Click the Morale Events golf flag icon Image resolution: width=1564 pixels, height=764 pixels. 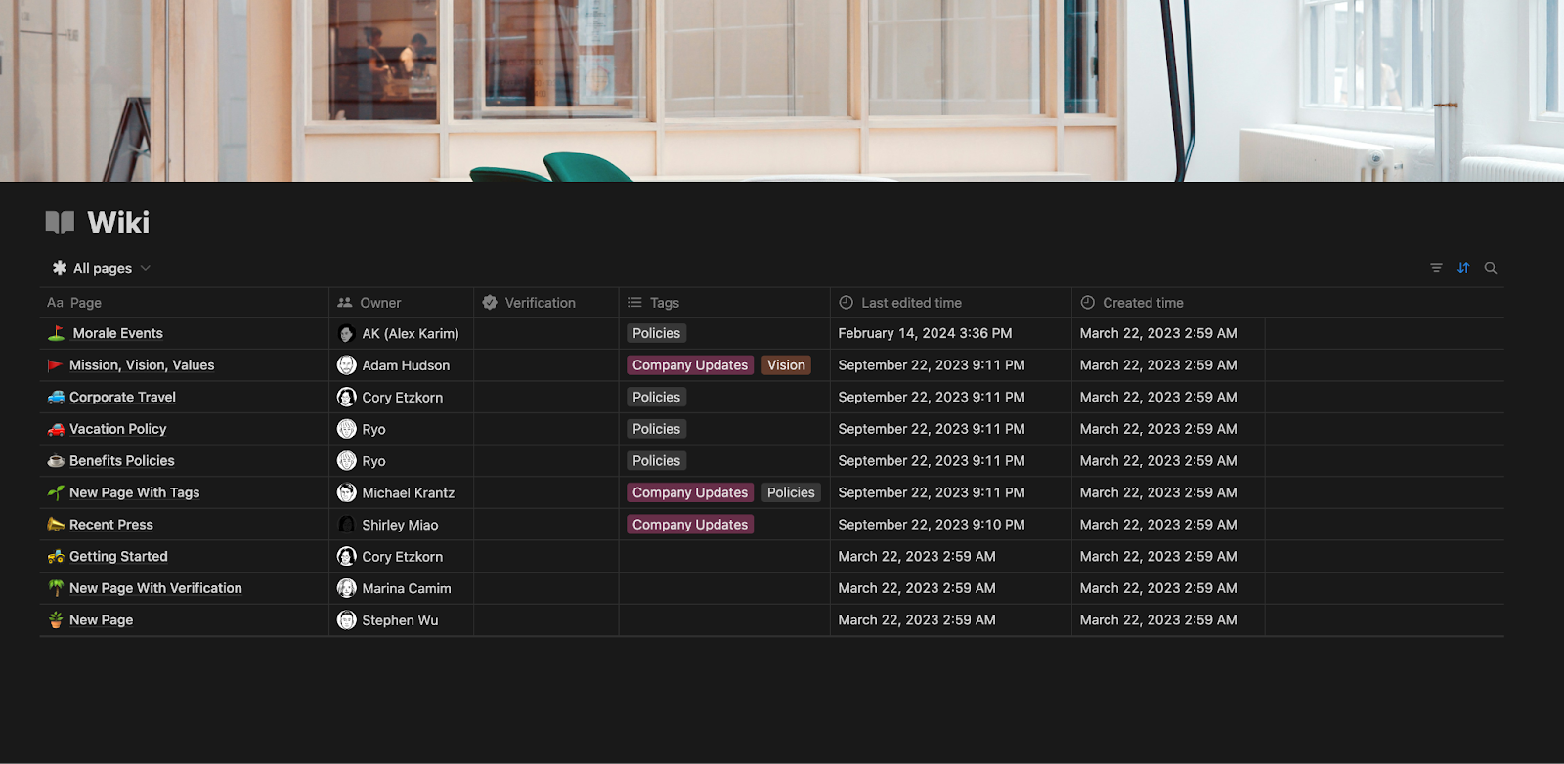point(57,333)
